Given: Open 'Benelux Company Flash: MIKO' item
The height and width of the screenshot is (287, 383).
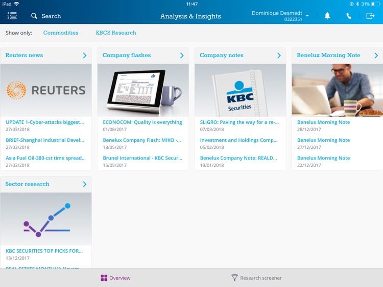Looking at the screenshot, I should [142, 140].
